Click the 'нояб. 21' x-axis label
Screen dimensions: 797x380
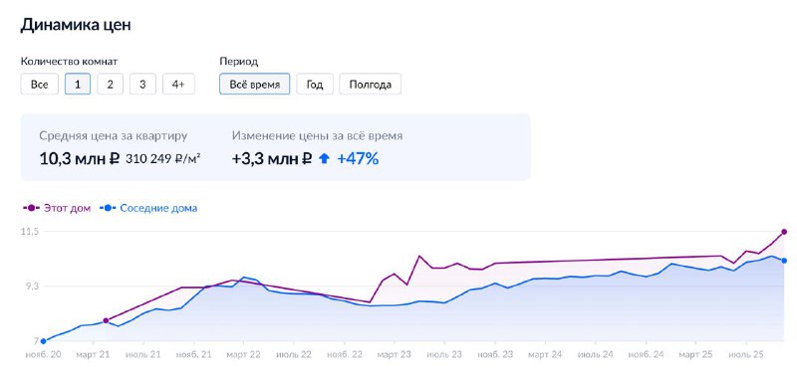(194, 354)
